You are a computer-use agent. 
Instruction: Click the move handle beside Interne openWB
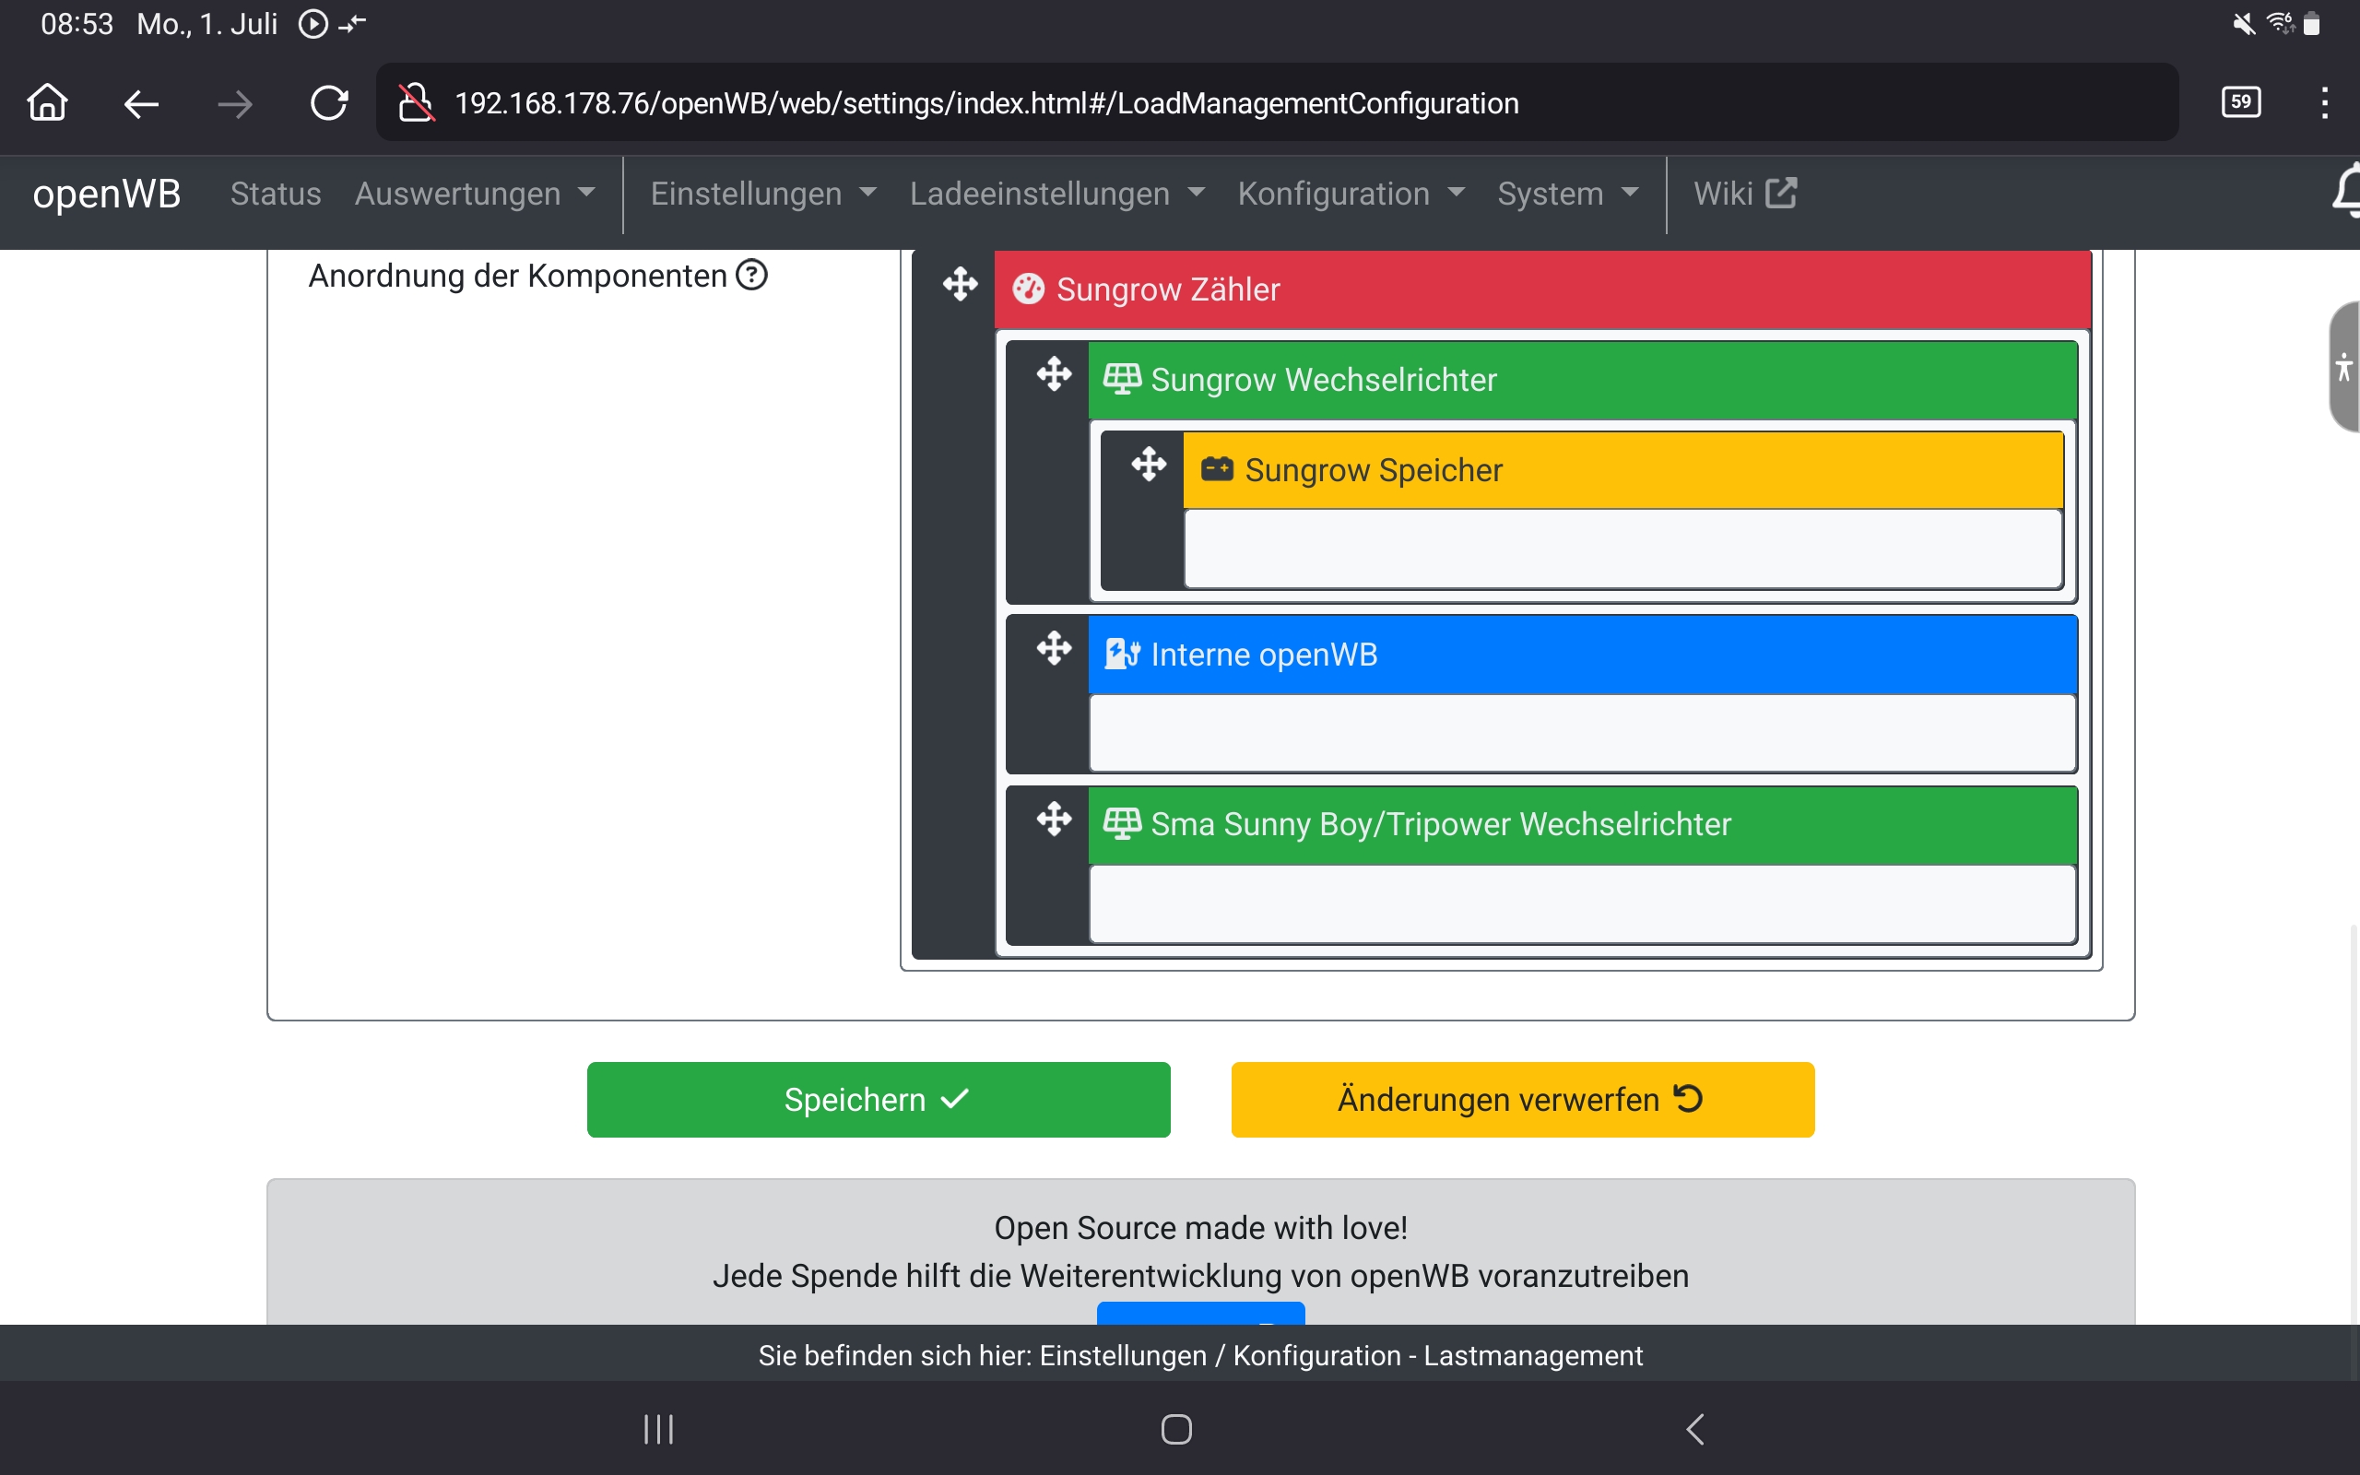click(x=1053, y=648)
